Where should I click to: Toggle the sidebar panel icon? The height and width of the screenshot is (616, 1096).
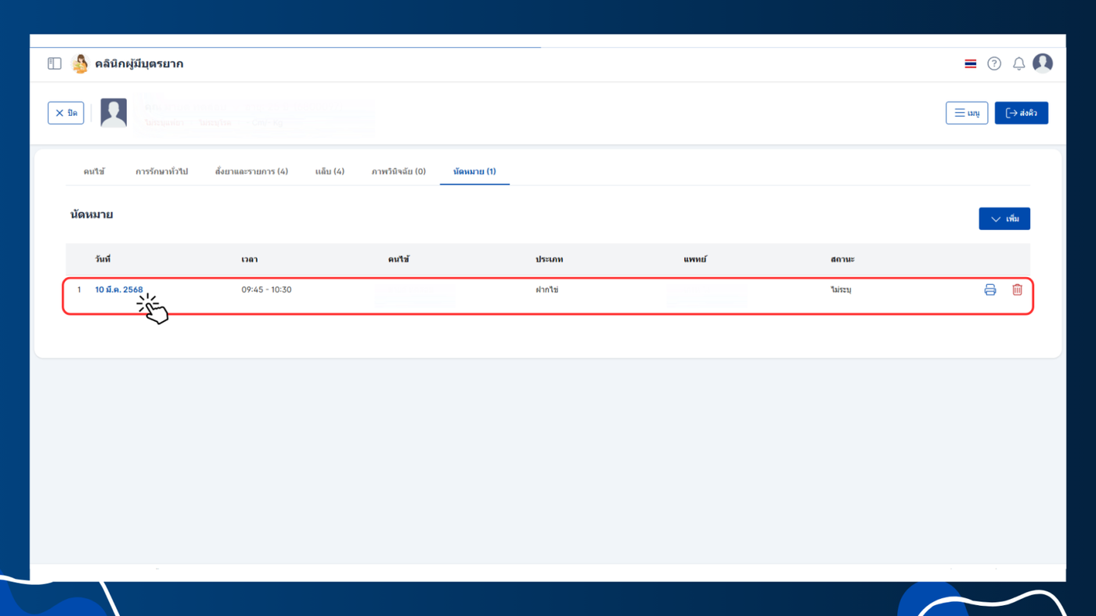(x=54, y=63)
